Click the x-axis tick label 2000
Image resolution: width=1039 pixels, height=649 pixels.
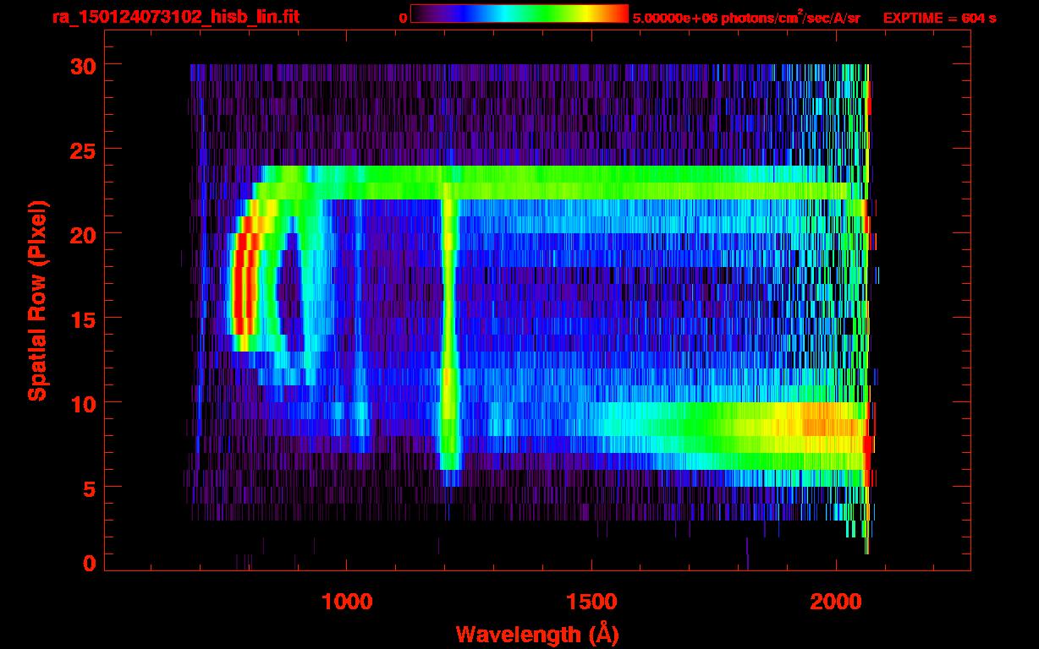coord(836,602)
